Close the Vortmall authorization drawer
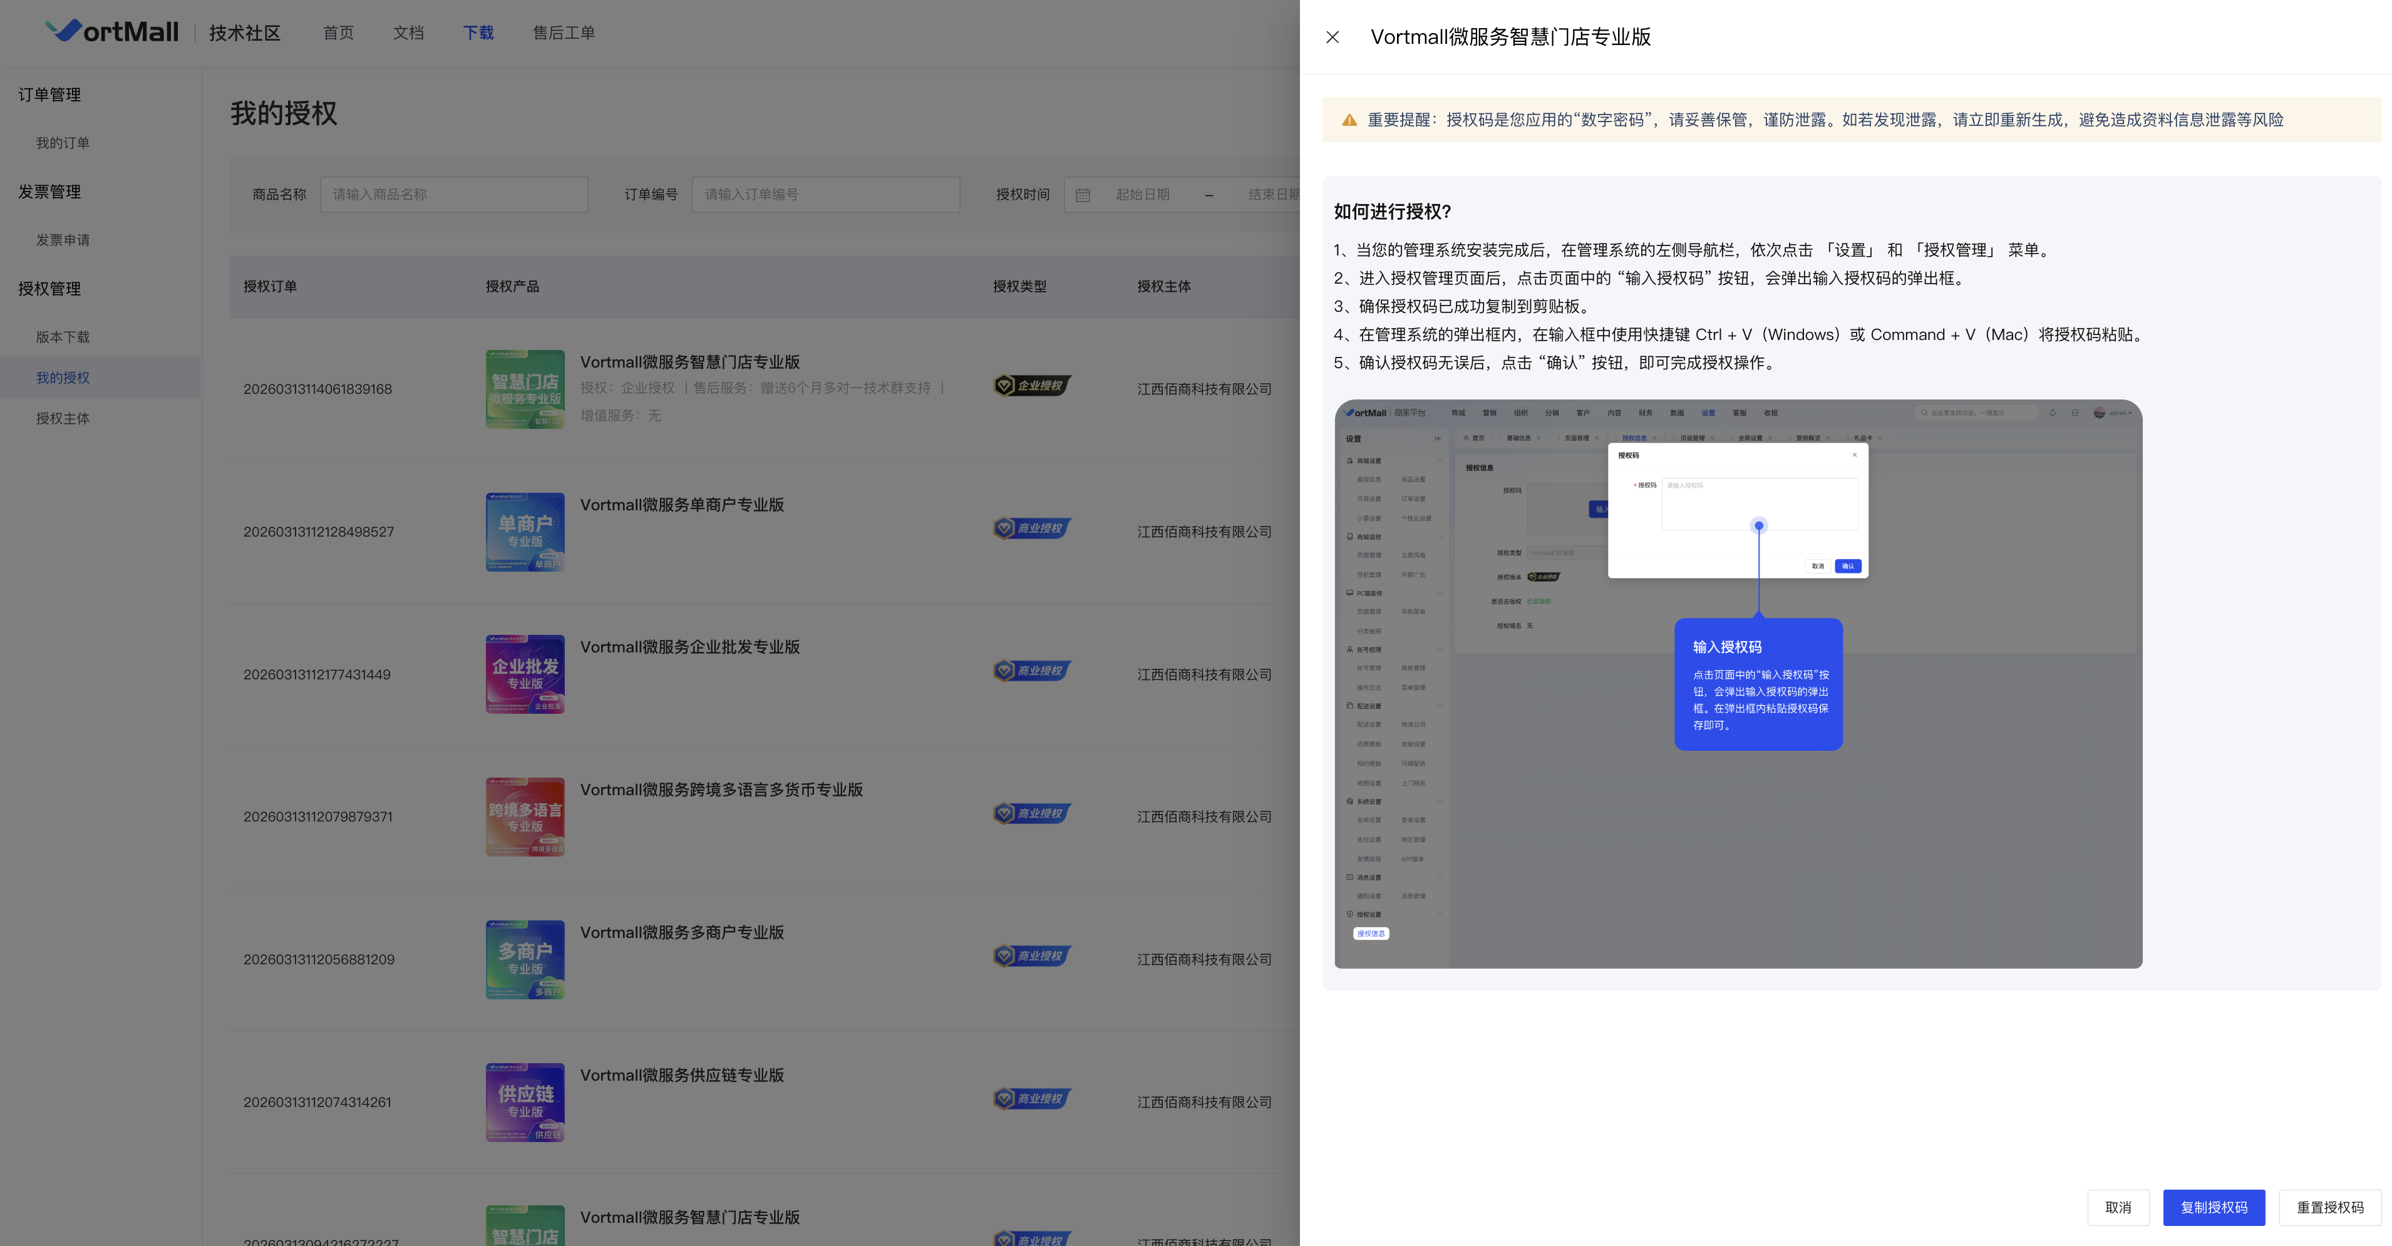The image size is (2392, 1246). pyautogui.click(x=1333, y=37)
